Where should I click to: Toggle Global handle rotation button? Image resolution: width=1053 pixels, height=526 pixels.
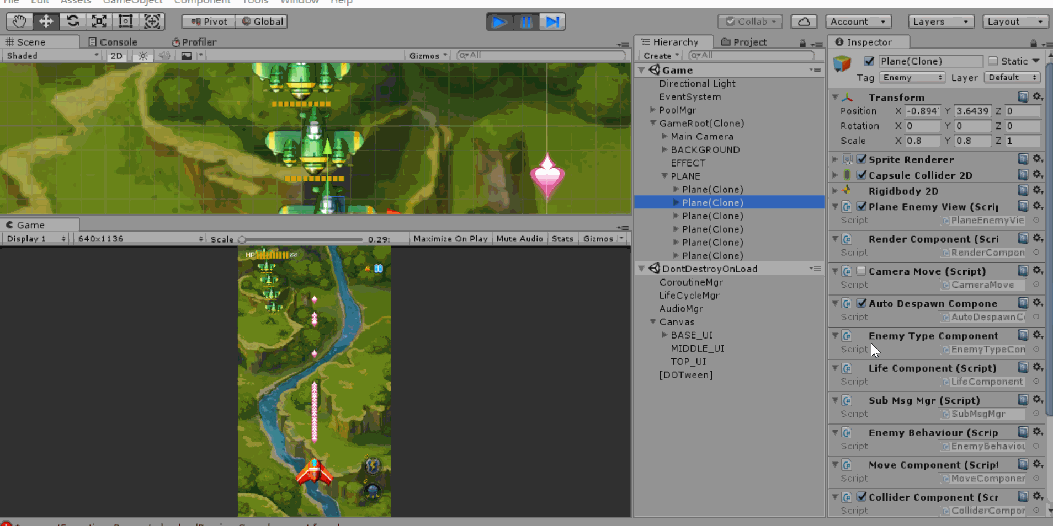[262, 22]
